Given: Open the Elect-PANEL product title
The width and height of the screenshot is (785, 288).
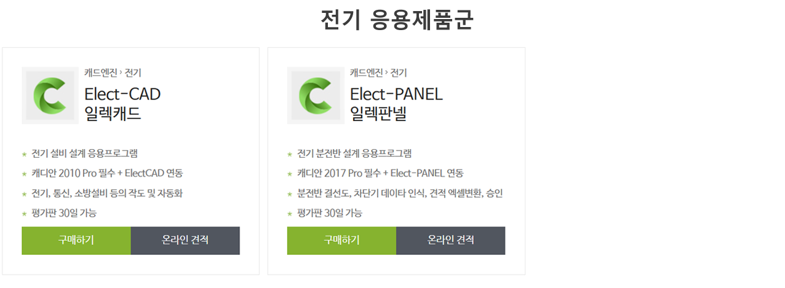Looking at the screenshot, I should (396, 94).
